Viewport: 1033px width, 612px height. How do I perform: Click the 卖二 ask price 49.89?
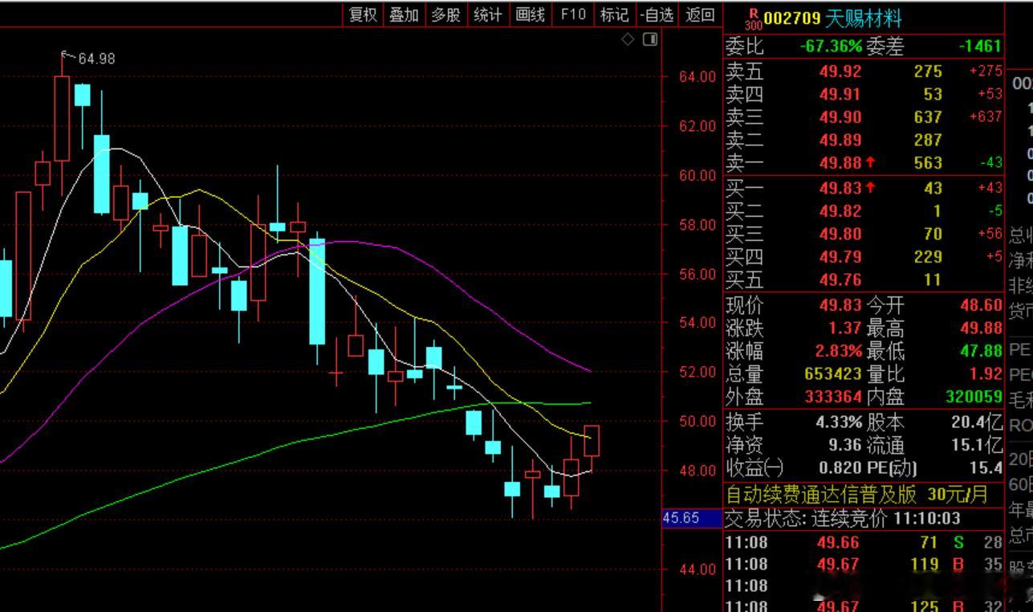(x=840, y=140)
